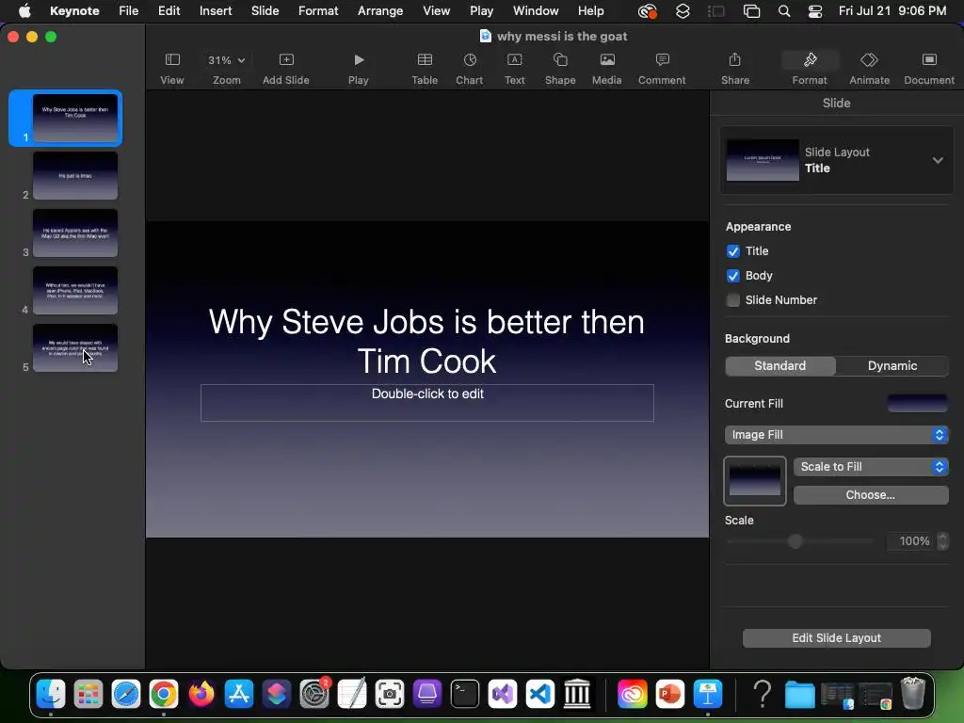Click the date and time in menu bar
The width and height of the screenshot is (964, 723).
(892, 11)
